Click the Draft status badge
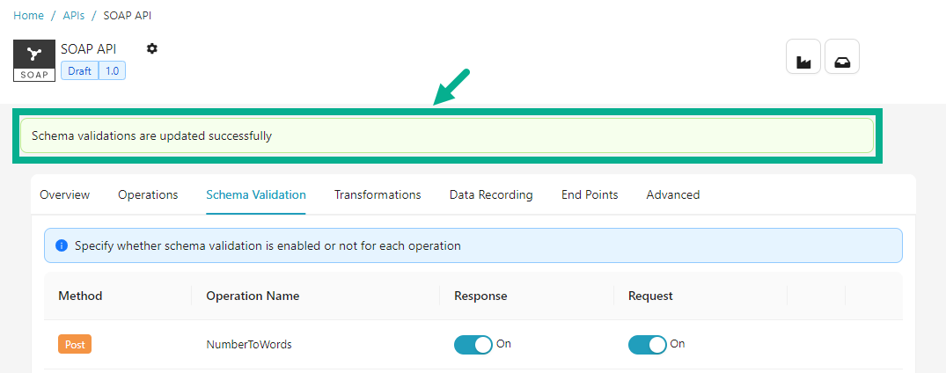The width and height of the screenshot is (946, 373). point(79,70)
